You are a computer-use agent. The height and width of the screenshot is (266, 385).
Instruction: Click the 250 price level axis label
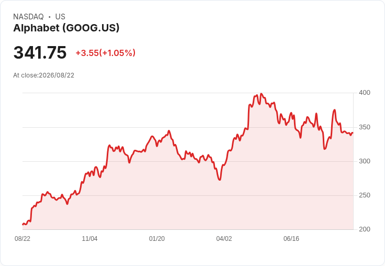pyautogui.click(x=365, y=195)
